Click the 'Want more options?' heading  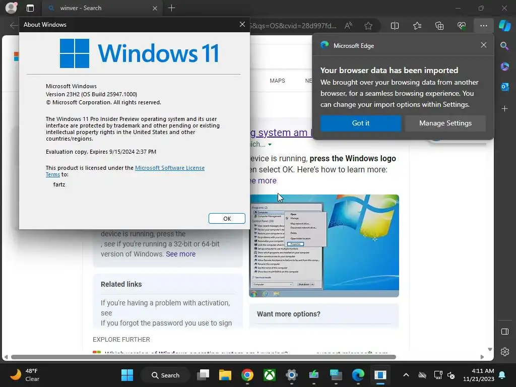point(289,314)
